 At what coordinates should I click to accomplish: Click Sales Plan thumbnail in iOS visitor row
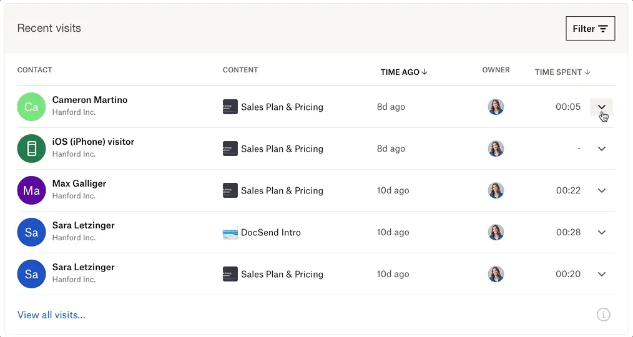tap(230, 149)
